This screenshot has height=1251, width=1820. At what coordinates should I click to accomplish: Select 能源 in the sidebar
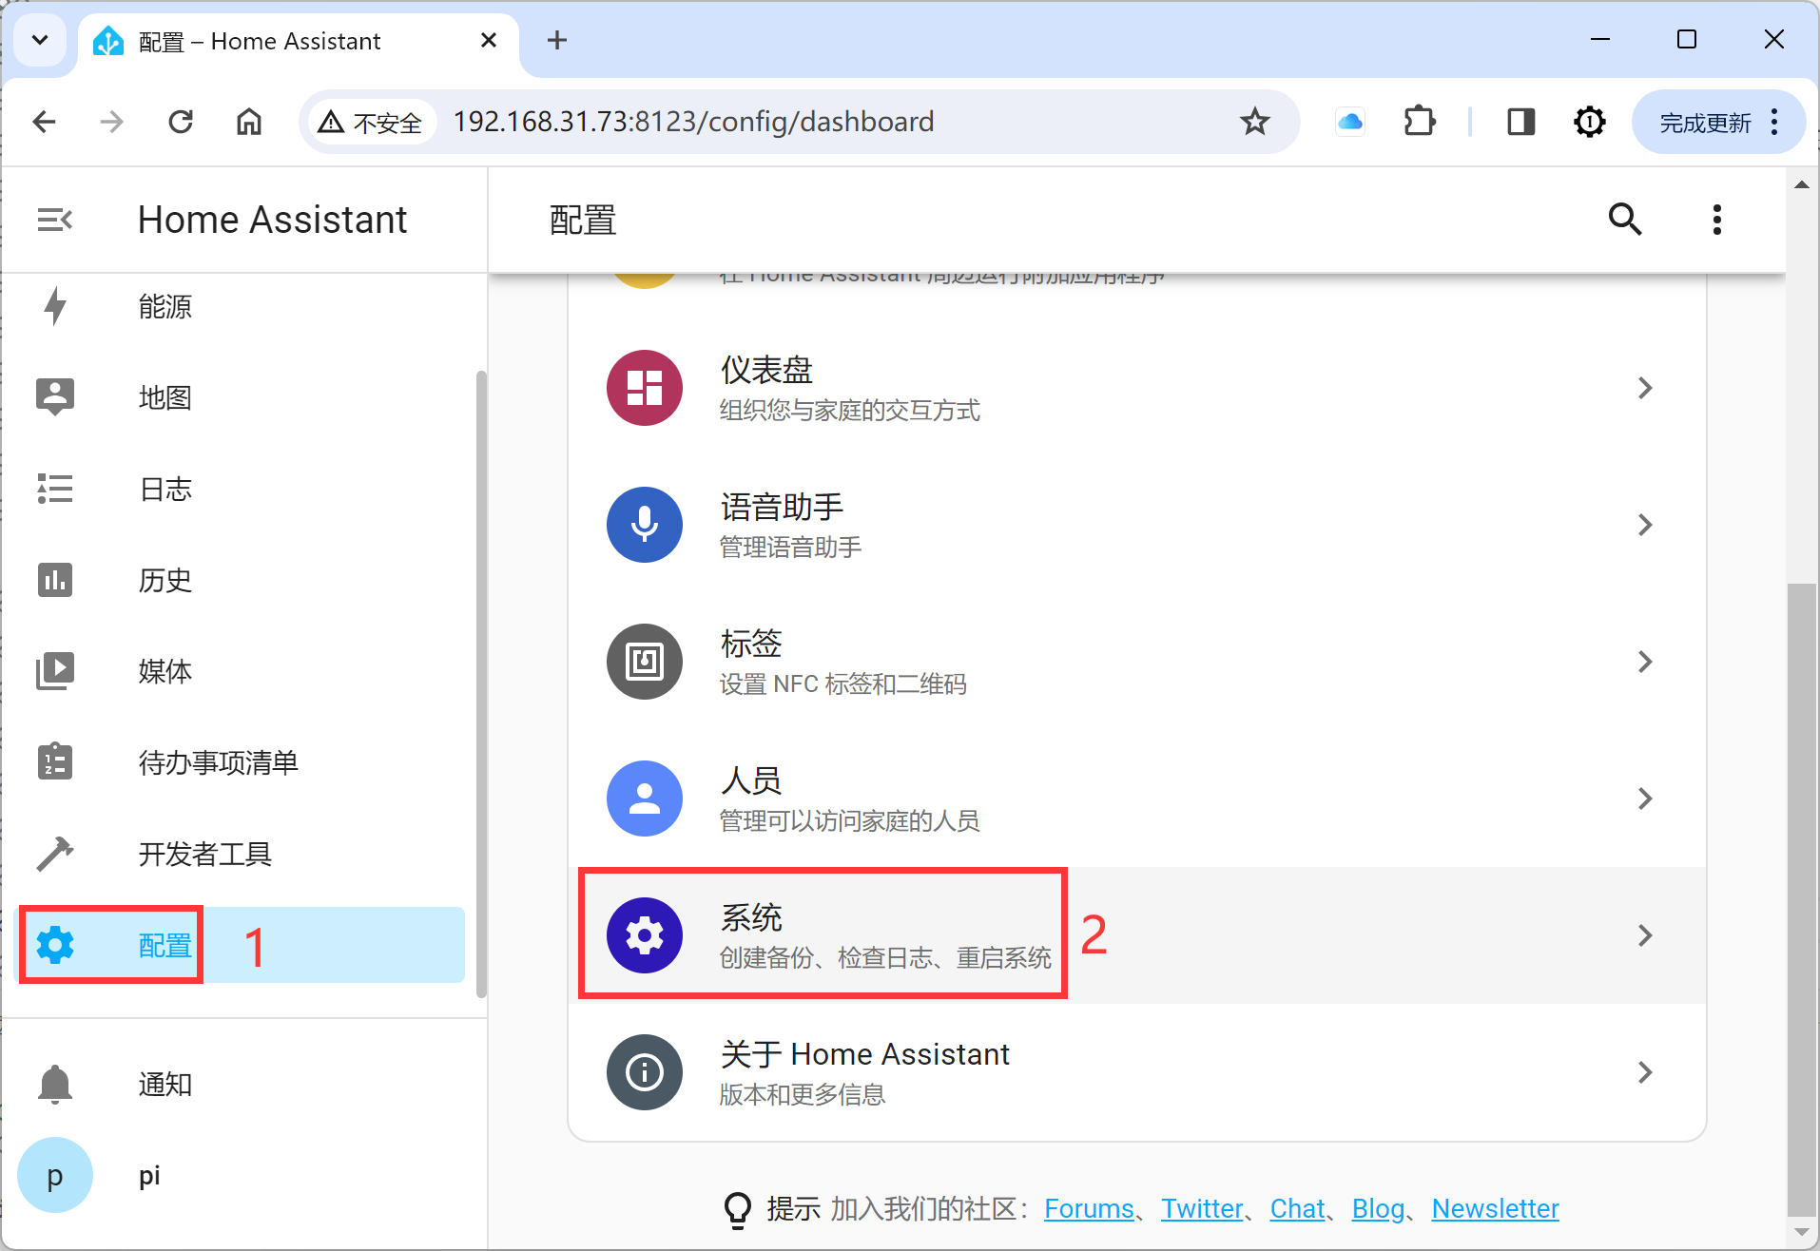[242, 306]
